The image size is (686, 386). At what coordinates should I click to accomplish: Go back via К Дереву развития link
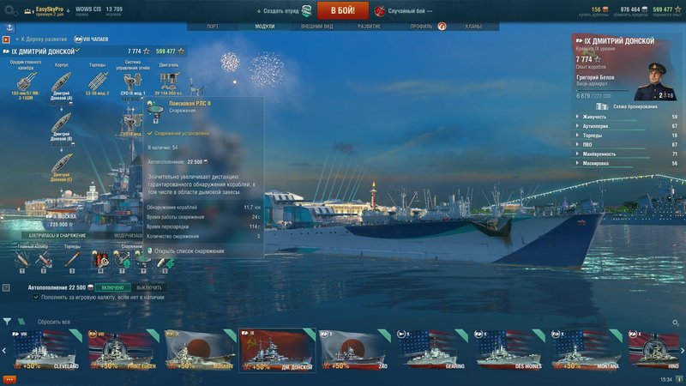(41, 39)
